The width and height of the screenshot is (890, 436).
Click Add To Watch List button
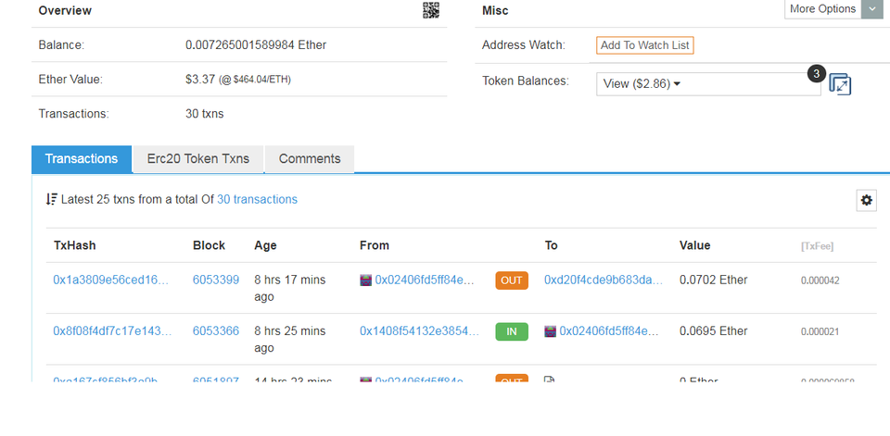645,45
